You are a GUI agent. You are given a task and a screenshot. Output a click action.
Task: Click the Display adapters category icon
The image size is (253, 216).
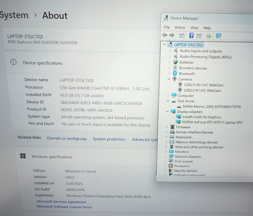click(x=173, y=112)
